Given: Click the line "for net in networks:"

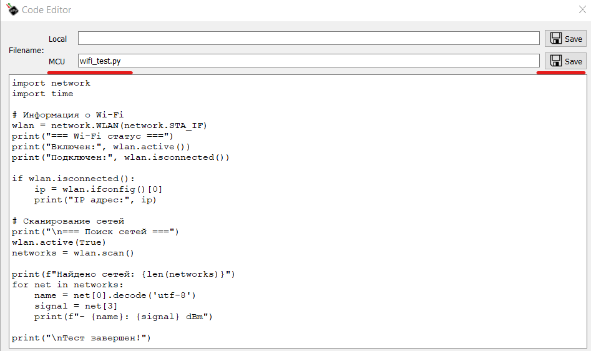Looking at the screenshot, I should (x=67, y=285).
